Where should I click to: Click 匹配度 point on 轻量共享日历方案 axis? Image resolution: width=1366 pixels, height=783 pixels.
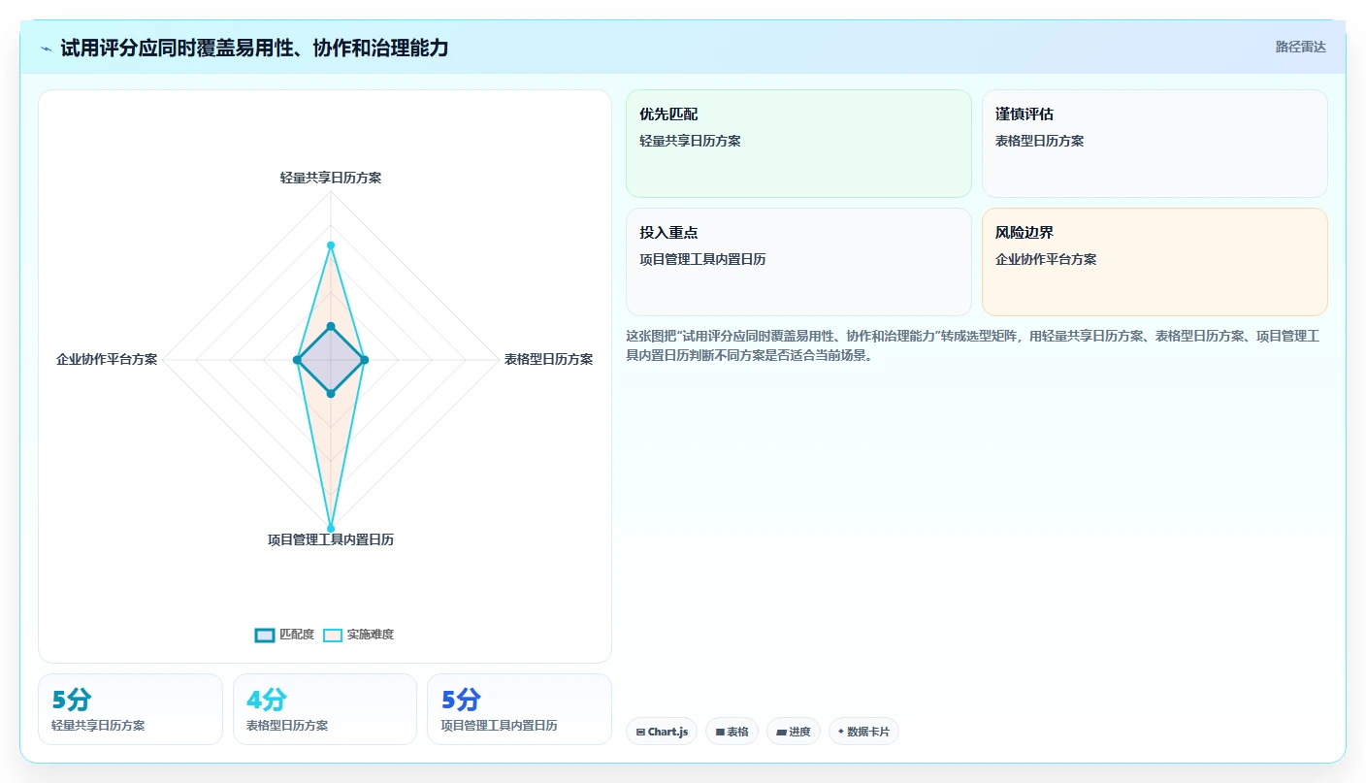[x=331, y=326]
